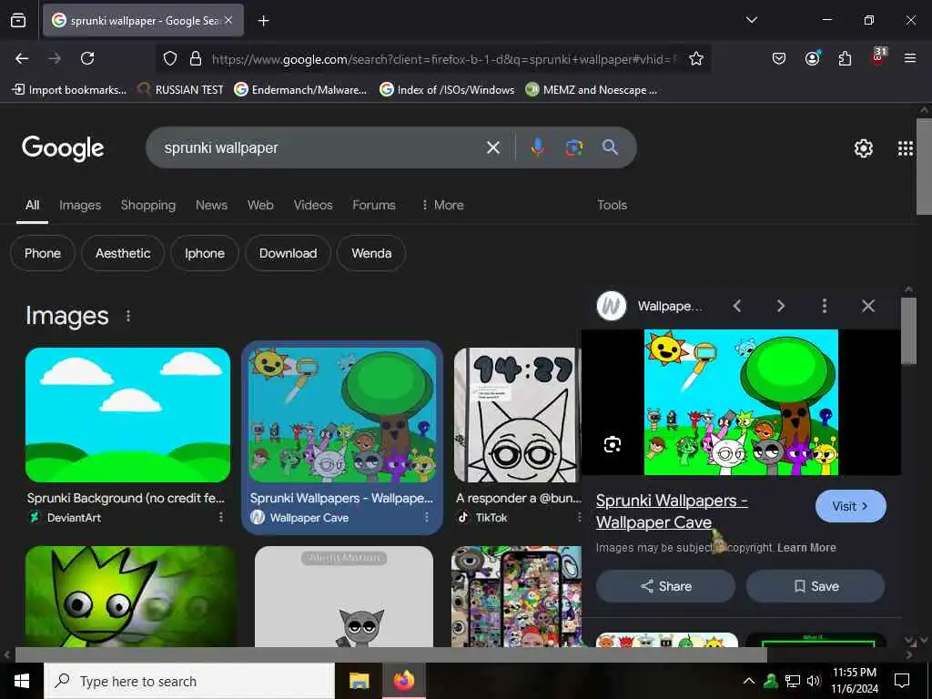Switch to the Forums tab
This screenshot has height=699, width=932.
(374, 205)
